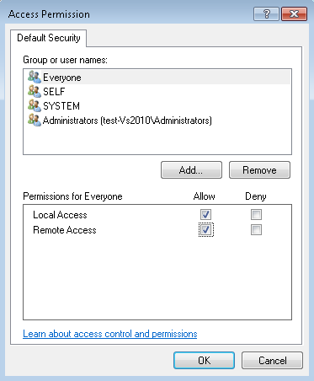Uncheck Allow for Local Access
Screen dimensions: 314x381
coord(205,215)
